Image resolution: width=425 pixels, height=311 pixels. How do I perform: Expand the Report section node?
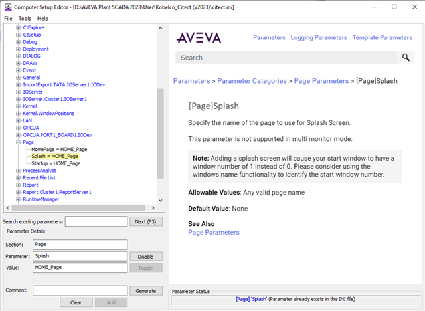coord(18,185)
